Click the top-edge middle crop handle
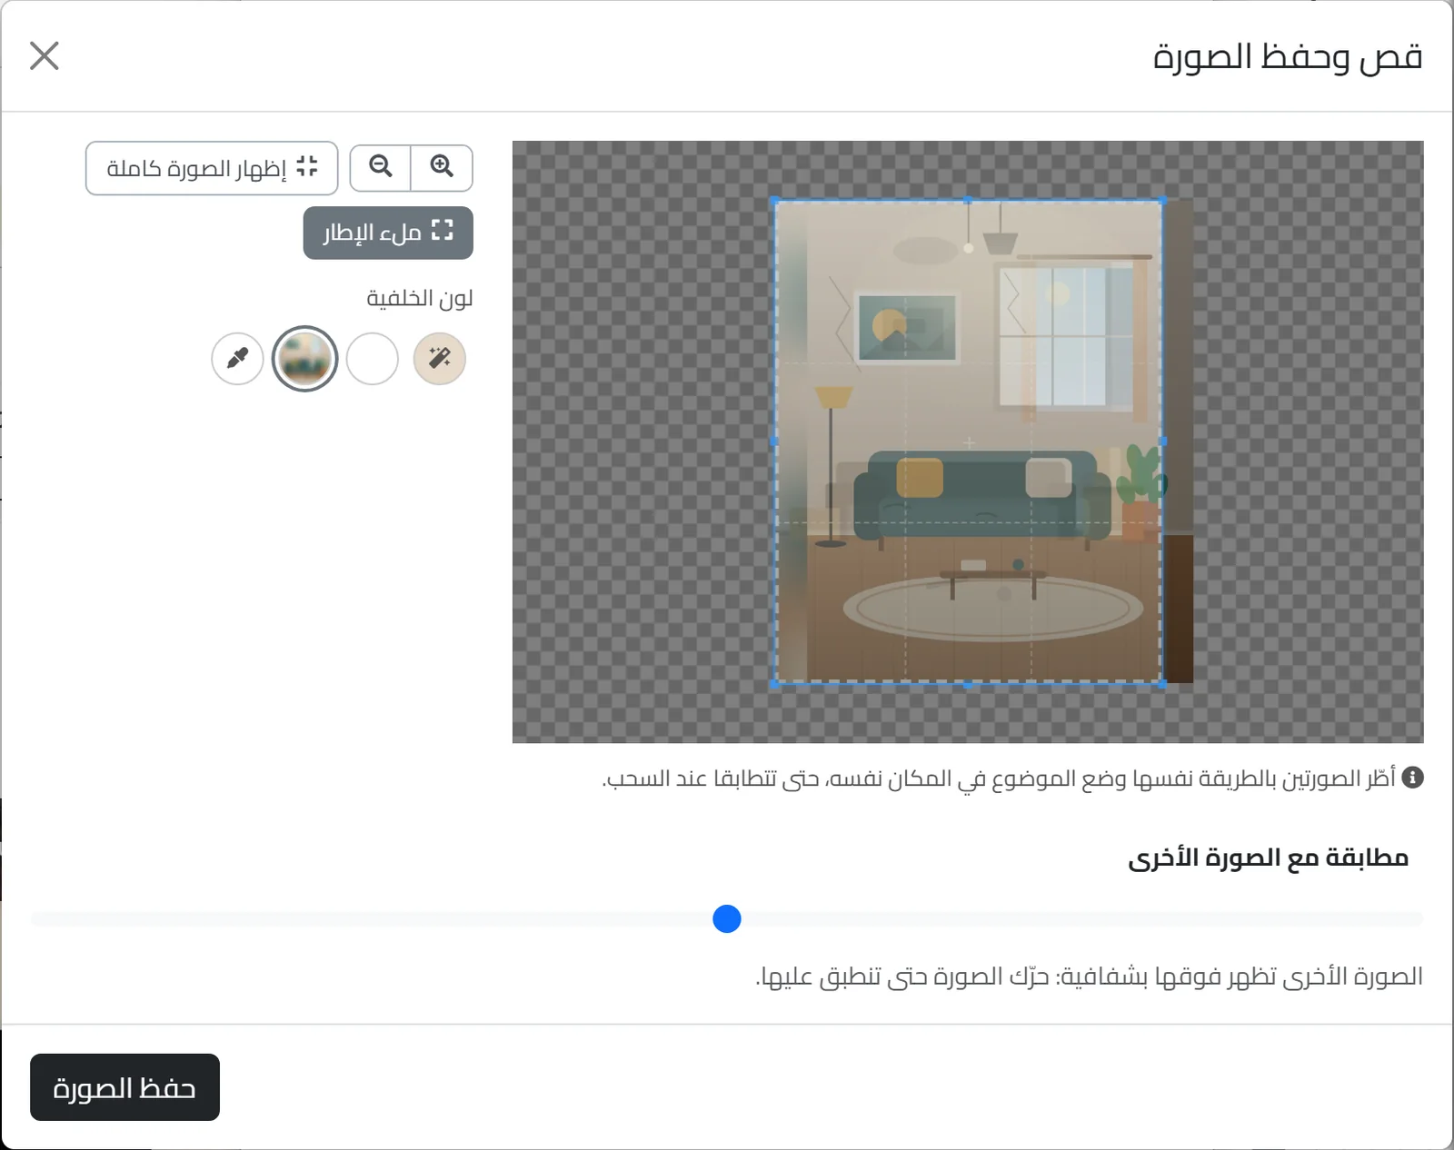1454x1150 pixels. tap(969, 200)
